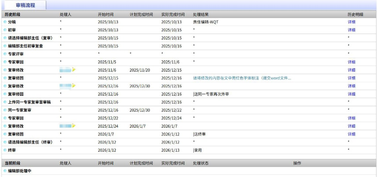
Task: Open 详细 link for the 分稿 stage
Action: coord(351,22)
